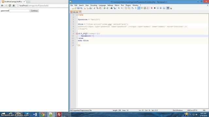Stop macro recording with the black square
The image size is (209, 117).
pos(154,8)
